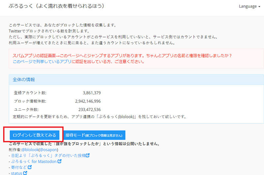Click the 定期的にデータを更新するため note
The width and height of the screenshot is (264, 175).
tap(100, 117)
